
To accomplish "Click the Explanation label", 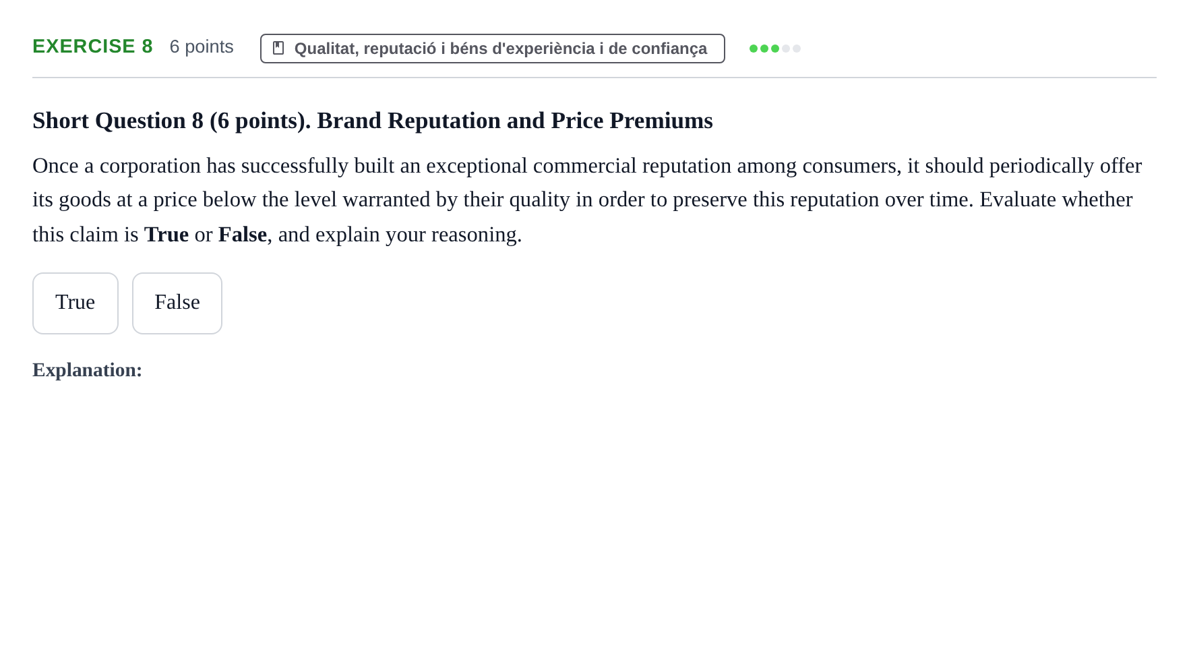I will [88, 370].
